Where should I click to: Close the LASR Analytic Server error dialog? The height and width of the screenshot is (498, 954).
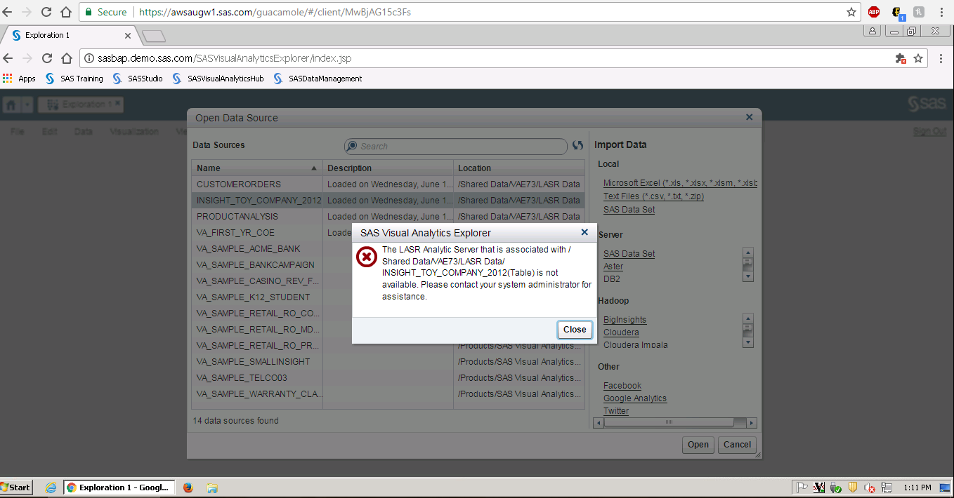[x=574, y=330]
